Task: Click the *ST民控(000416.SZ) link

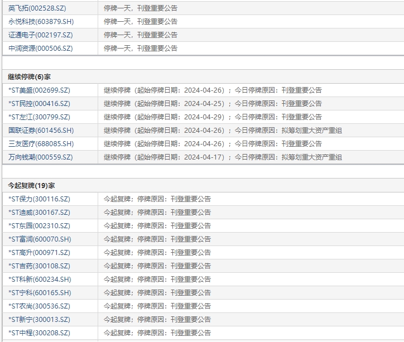Action: [39, 104]
